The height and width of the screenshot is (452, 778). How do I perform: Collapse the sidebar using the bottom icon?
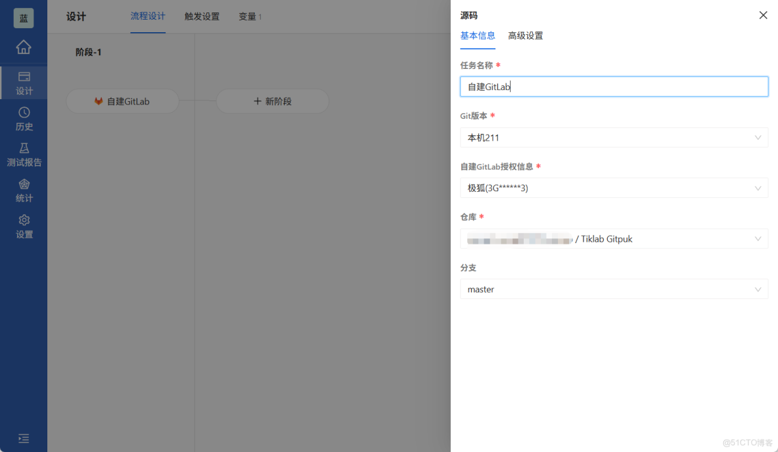24,438
